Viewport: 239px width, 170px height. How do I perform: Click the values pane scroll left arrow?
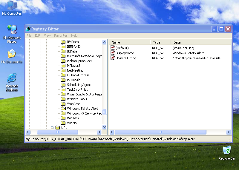[112, 132]
